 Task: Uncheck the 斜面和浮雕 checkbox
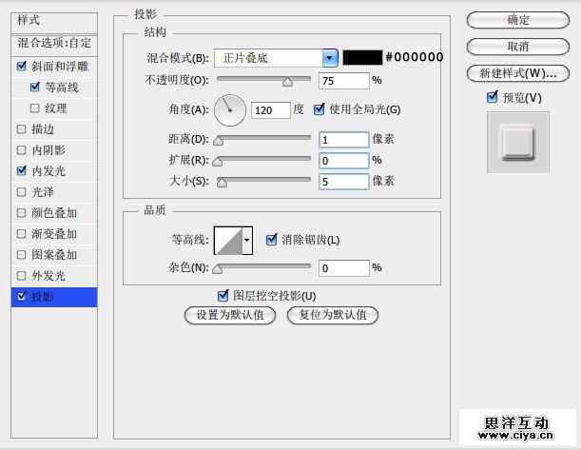22,67
